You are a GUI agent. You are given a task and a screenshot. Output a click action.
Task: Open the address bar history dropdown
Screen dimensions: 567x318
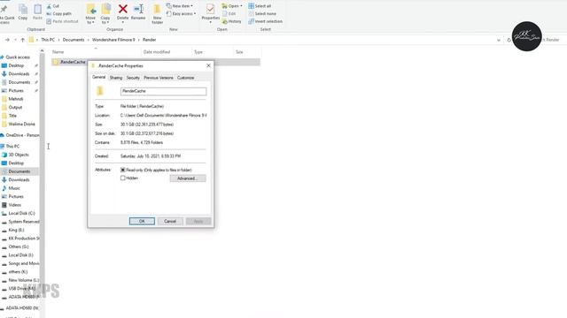[x=499, y=40]
